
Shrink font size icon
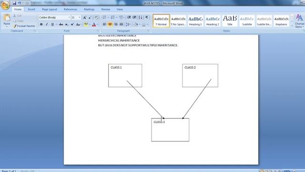click(90, 18)
